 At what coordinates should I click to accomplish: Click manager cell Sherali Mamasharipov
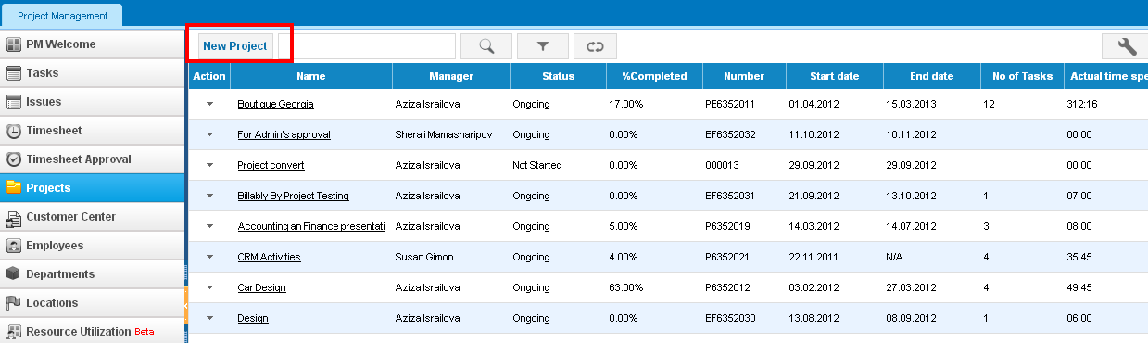click(444, 134)
